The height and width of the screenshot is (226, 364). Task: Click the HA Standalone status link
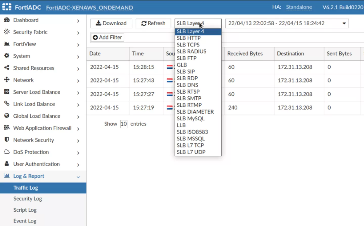point(299,7)
